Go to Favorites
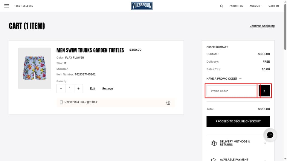 point(236,6)
